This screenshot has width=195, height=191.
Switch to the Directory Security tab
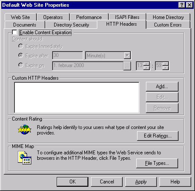click(x=71, y=25)
